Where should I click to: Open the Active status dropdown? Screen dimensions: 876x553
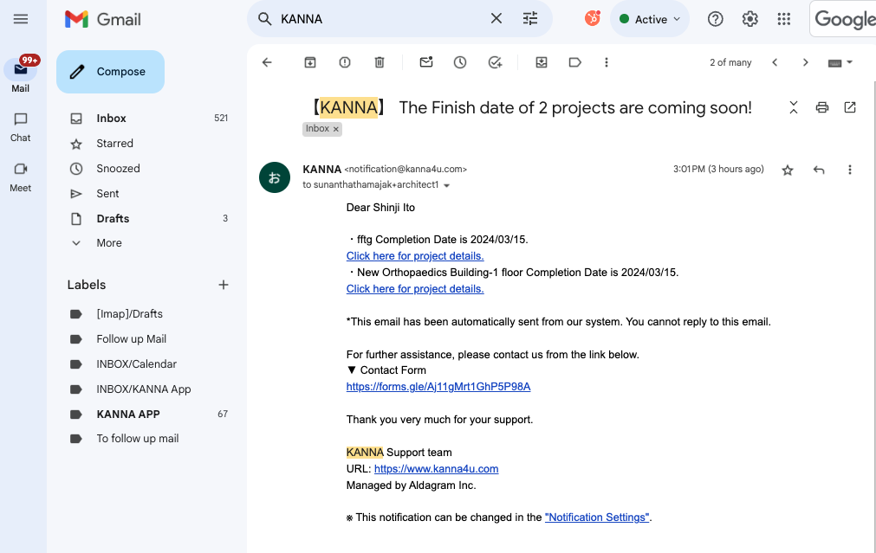click(649, 18)
